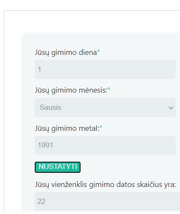The image size is (180, 214).
Task: Click the 'Jūsų gimimo diena' label
Action: pos(66,52)
